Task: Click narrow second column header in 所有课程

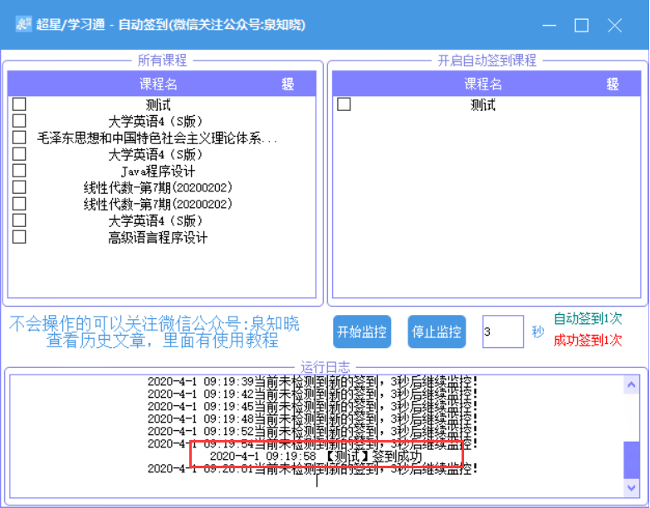Action: click(x=287, y=85)
